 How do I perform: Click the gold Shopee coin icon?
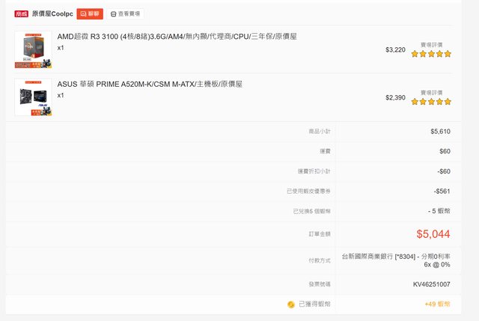[x=291, y=305]
